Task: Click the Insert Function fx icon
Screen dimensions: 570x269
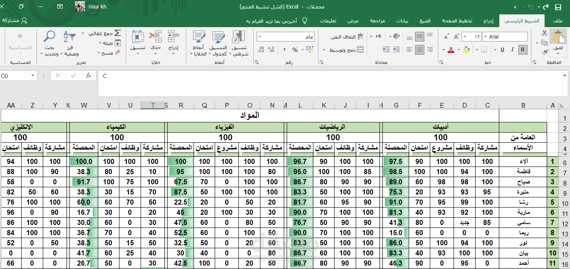Action: click(x=89, y=75)
